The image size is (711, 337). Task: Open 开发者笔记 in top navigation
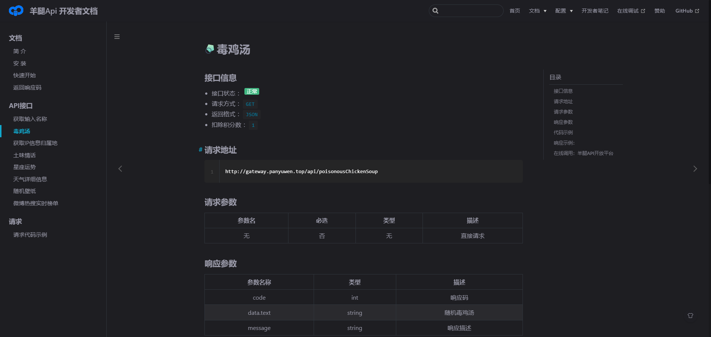[x=595, y=11]
